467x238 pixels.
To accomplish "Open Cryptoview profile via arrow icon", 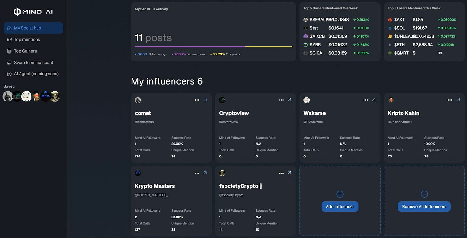I will (289, 100).
